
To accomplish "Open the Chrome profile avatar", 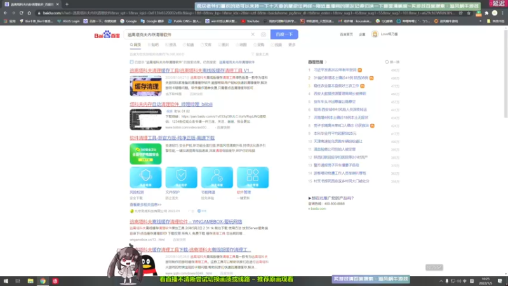I will [x=495, y=13].
